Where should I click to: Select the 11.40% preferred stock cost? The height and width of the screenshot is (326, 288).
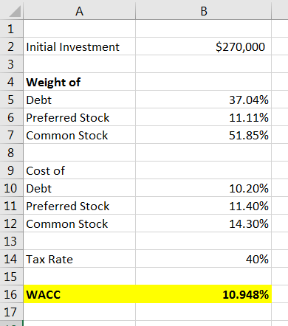[203, 206]
